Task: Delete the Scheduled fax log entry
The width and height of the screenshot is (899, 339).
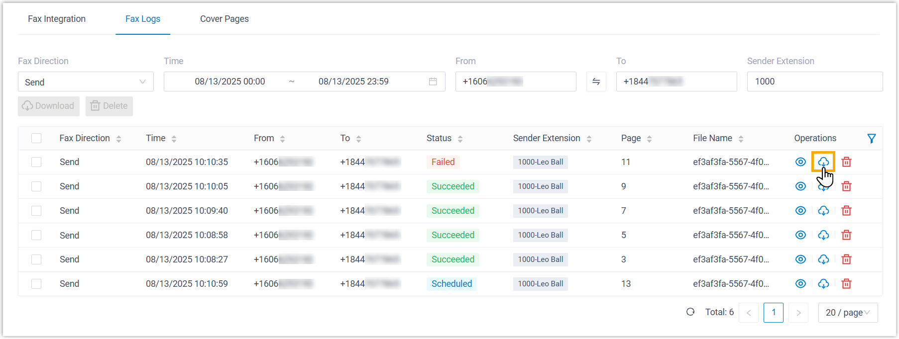Action: [846, 284]
